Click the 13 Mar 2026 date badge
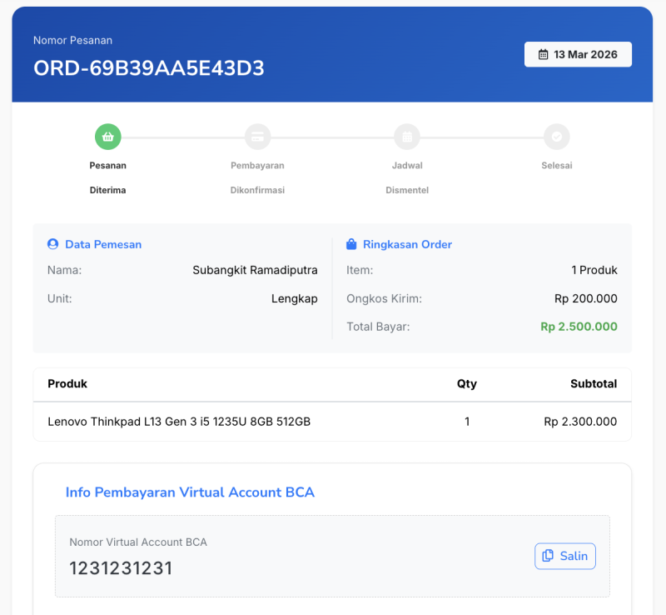This screenshot has width=666, height=615. (x=578, y=54)
